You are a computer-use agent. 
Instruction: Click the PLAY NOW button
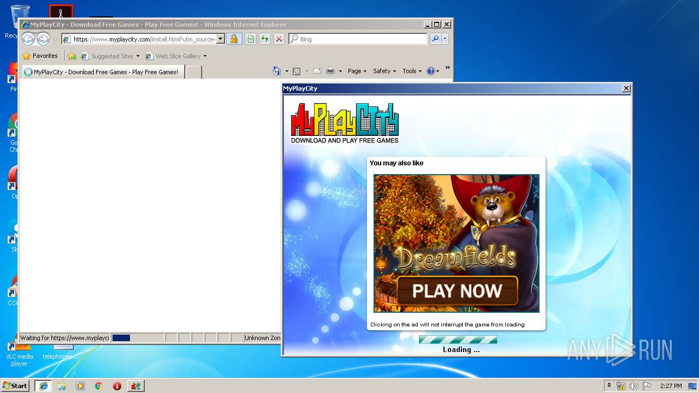pyautogui.click(x=457, y=290)
